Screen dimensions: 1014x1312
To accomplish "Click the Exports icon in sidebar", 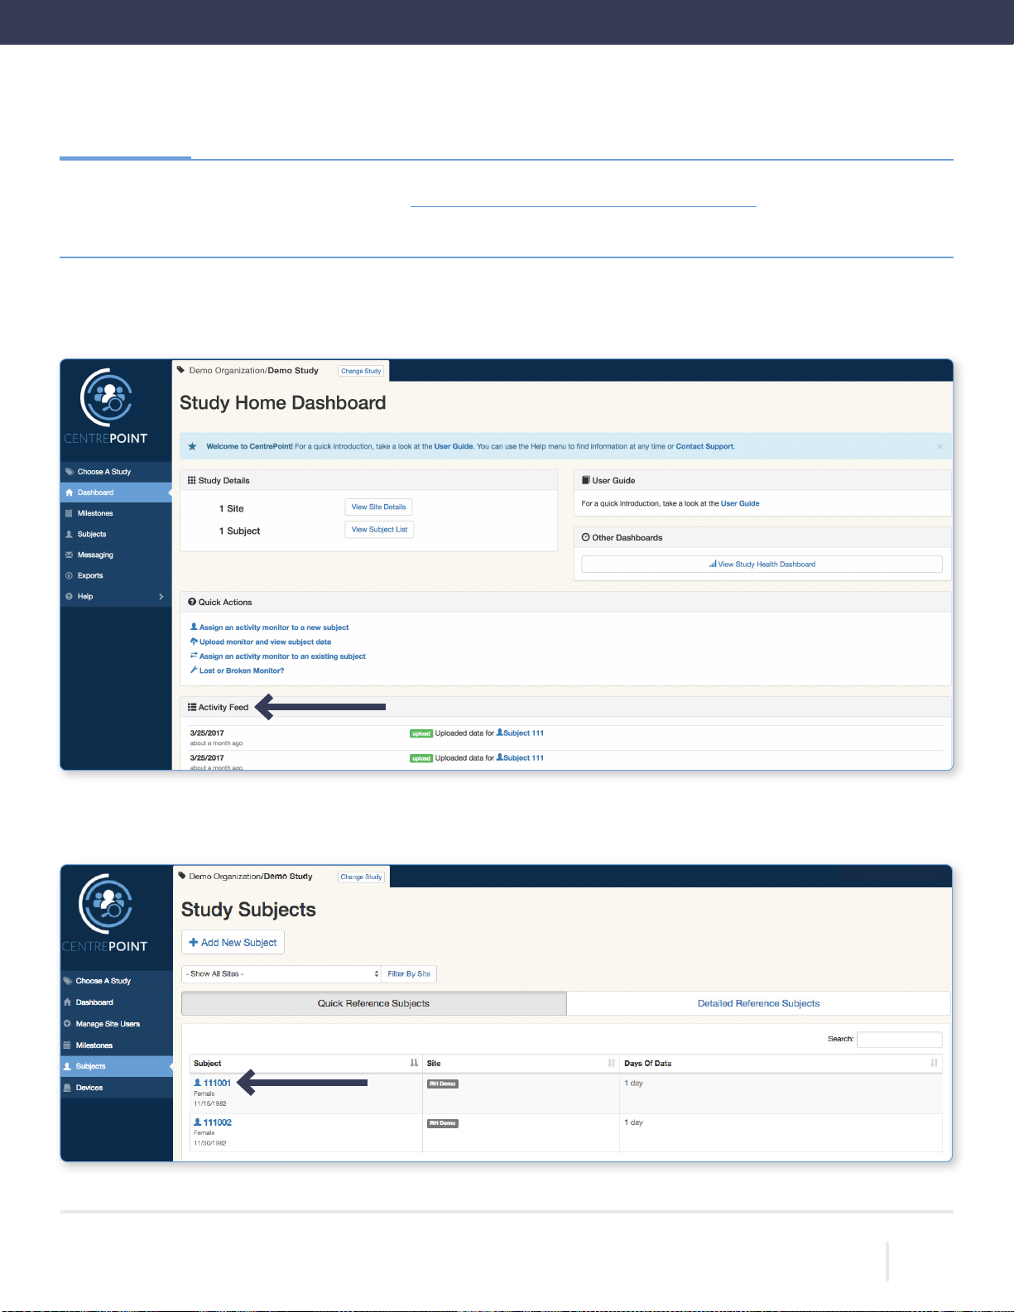I will coord(69,575).
